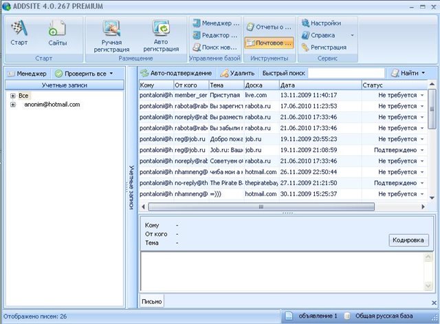Click the message body scroll down arrow

coord(428,286)
